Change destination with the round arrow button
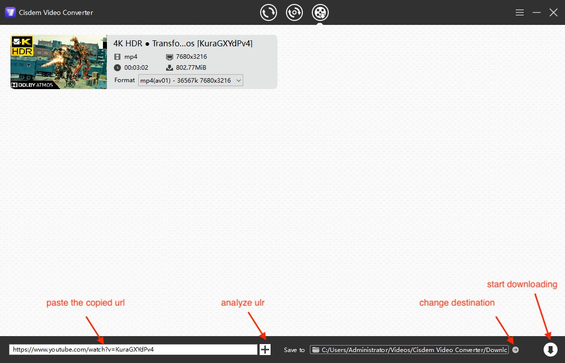565x363 pixels. click(x=516, y=350)
